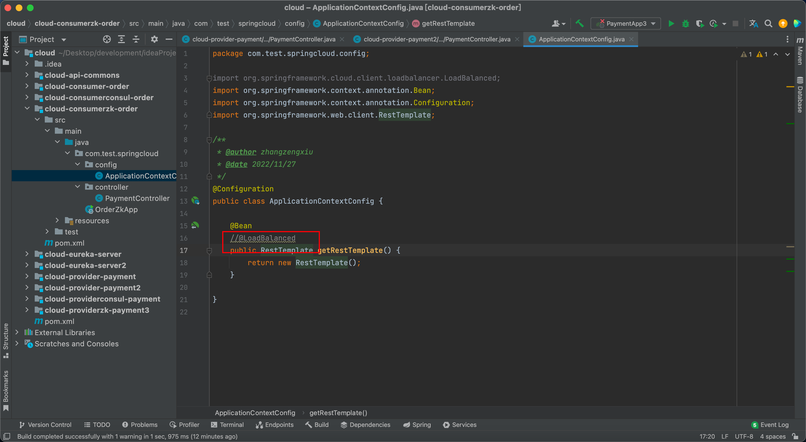Fold getRestTemplate method at line 17
The width and height of the screenshot is (806, 442).
tap(209, 251)
